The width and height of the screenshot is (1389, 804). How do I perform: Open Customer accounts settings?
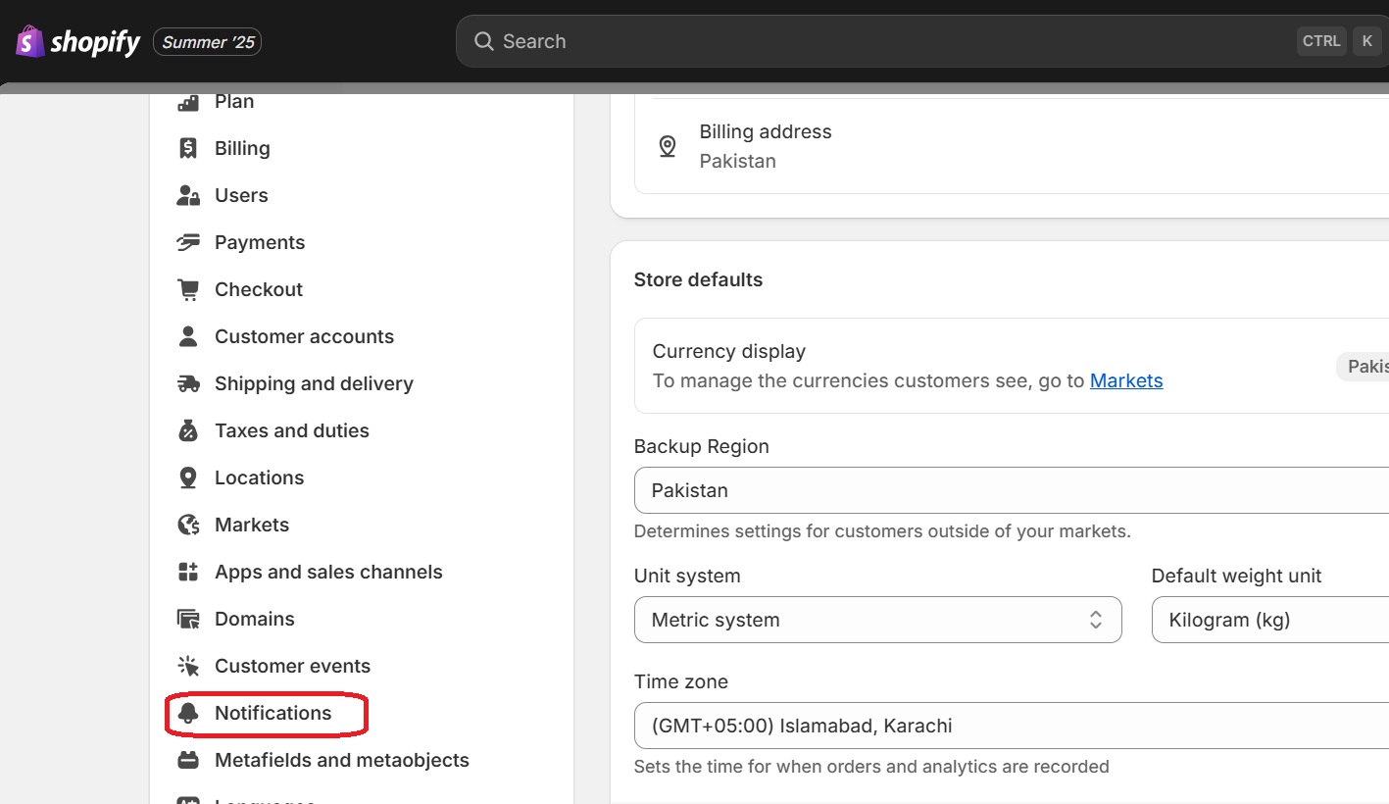(x=304, y=336)
